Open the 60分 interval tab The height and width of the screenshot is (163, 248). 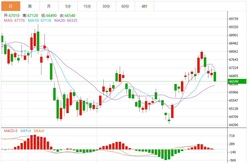pyautogui.click(x=125, y=6)
